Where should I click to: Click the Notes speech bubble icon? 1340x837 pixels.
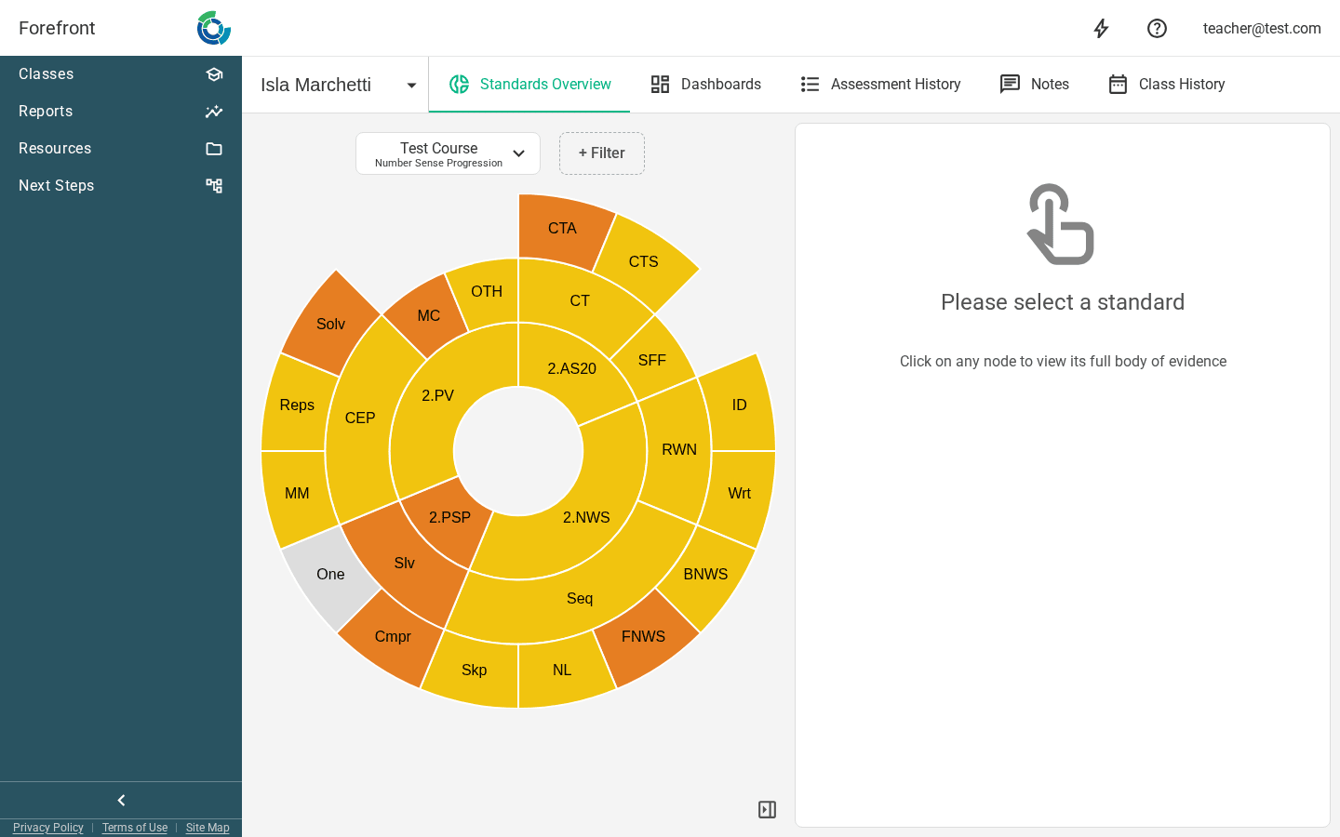click(x=1010, y=84)
